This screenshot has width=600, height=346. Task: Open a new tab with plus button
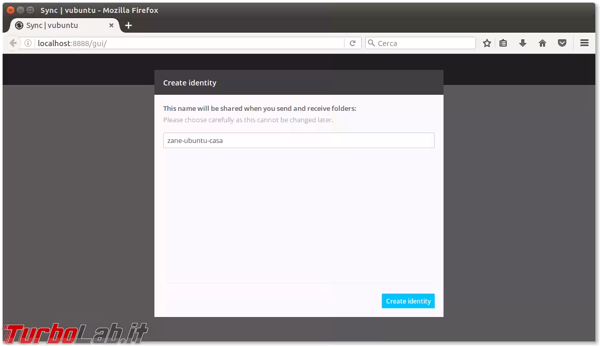(x=128, y=25)
